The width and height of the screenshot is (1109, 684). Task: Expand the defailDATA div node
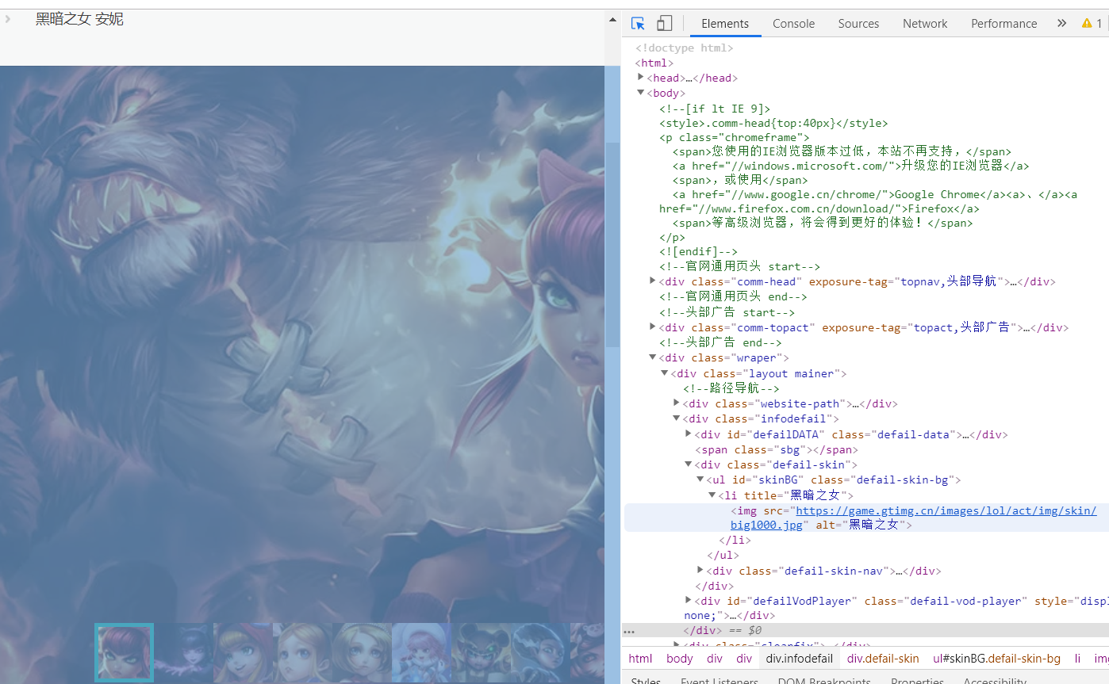[688, 434]
